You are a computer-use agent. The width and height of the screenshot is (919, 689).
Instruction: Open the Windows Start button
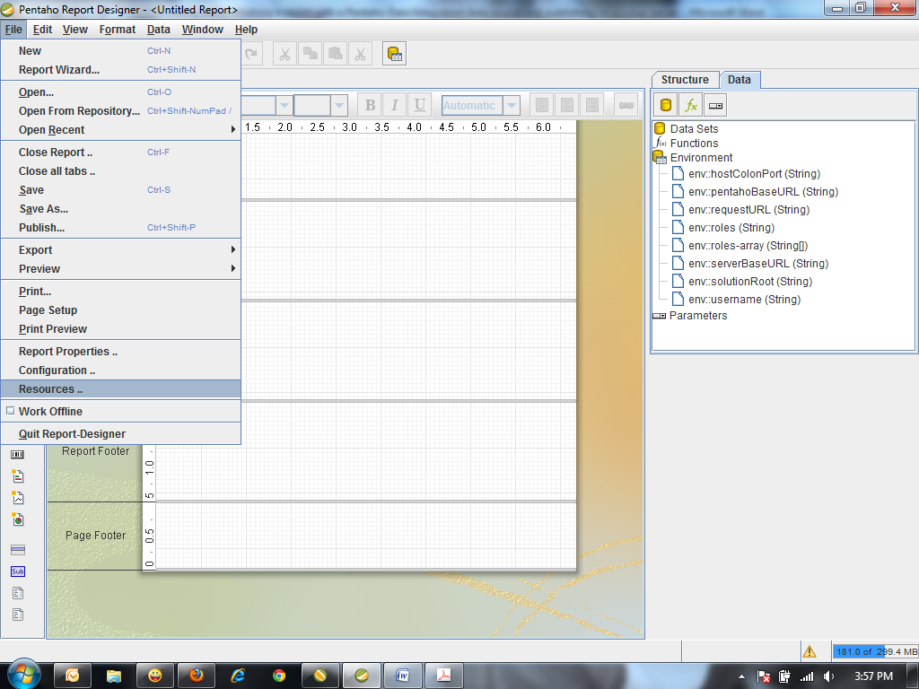[x=23, y=675]
